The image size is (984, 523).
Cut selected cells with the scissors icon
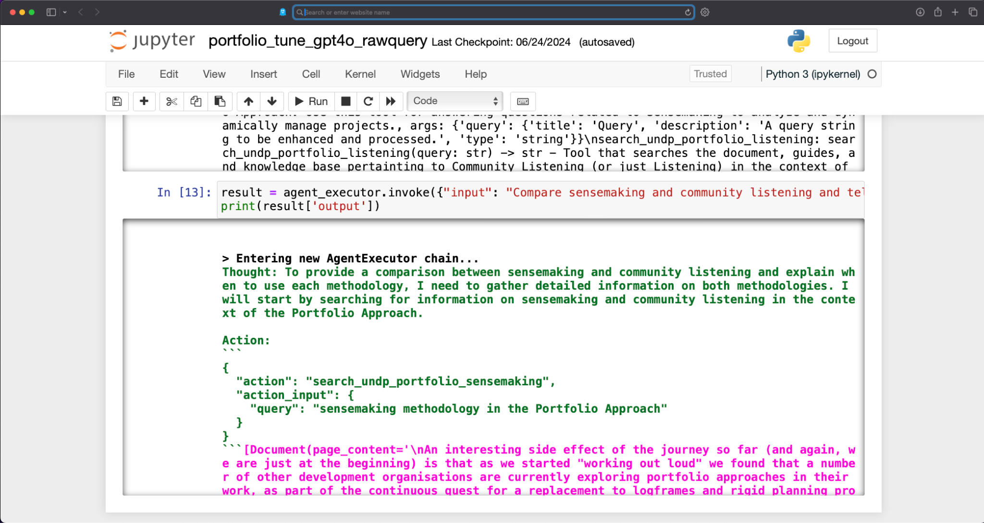click(x=172, y=101)
